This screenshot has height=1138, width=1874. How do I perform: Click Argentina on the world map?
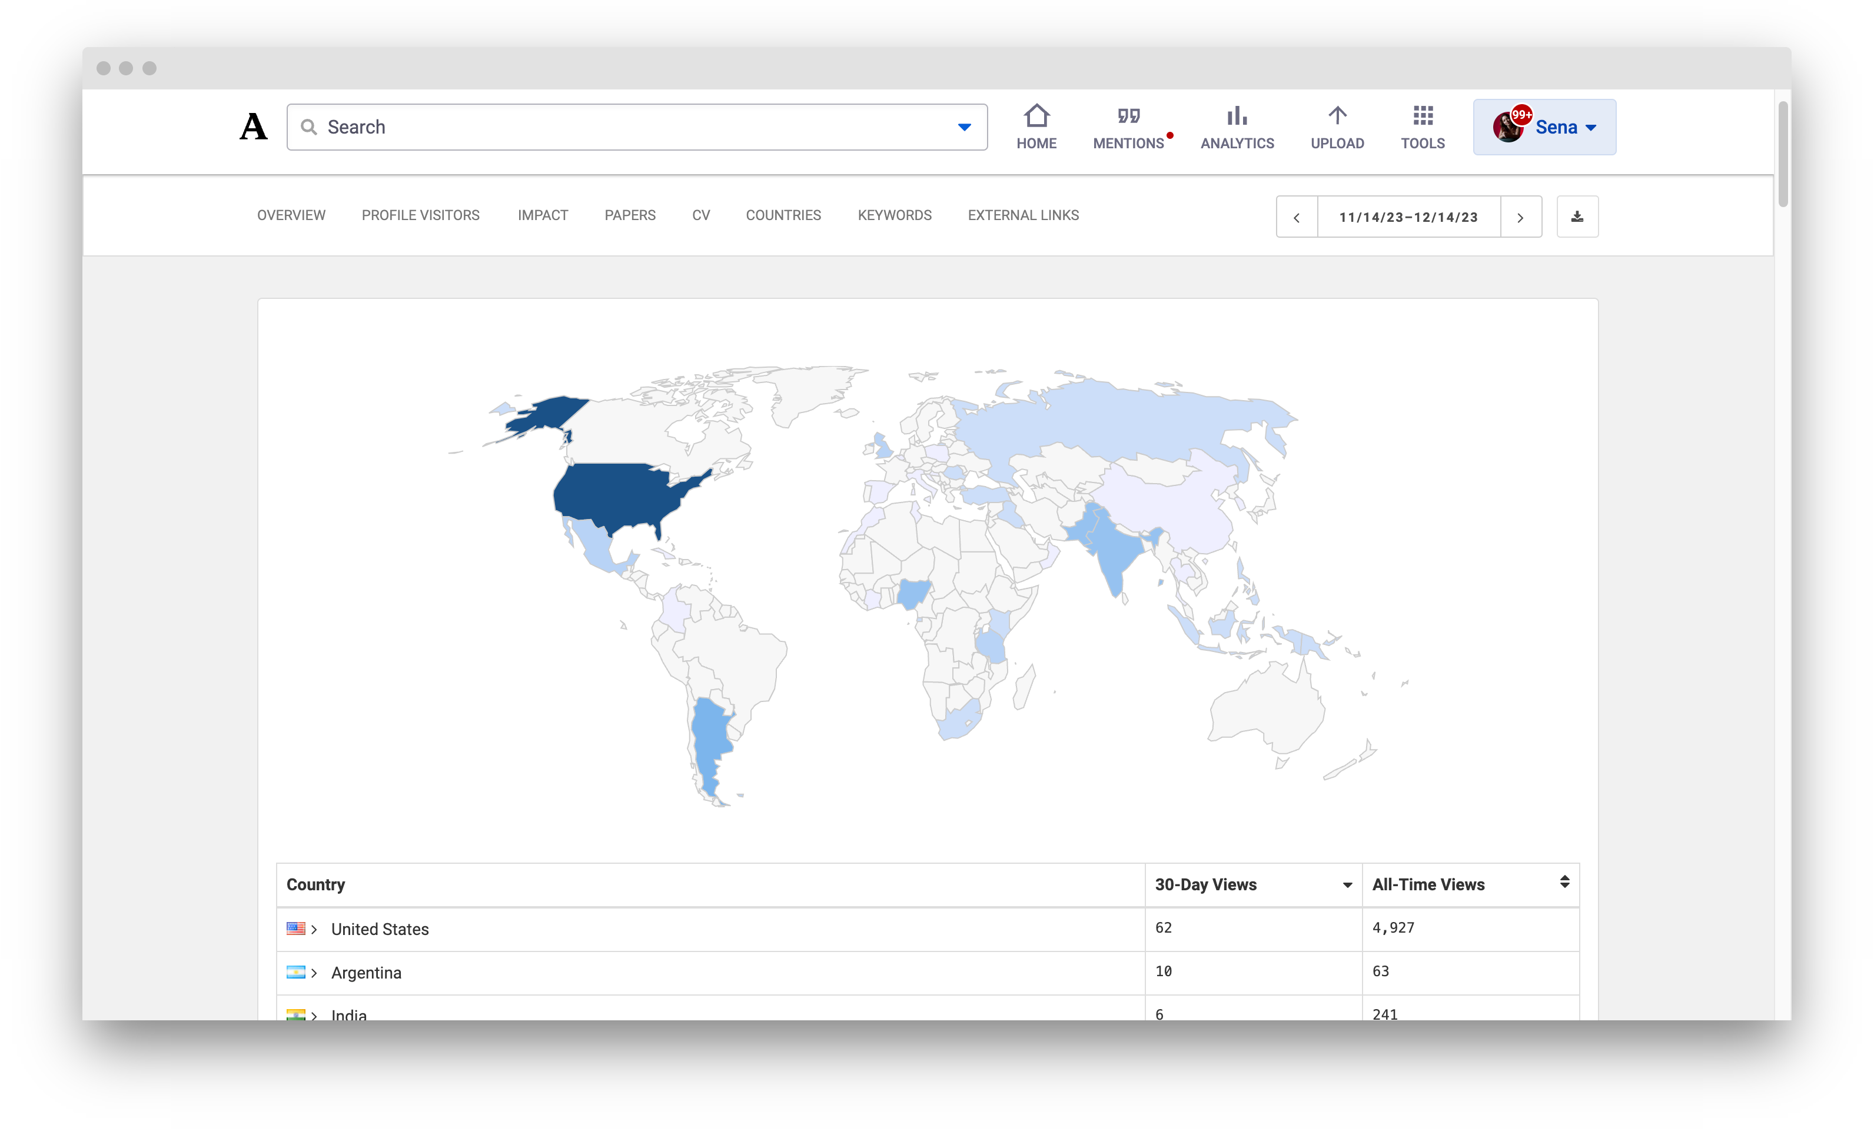click(710, 741)
